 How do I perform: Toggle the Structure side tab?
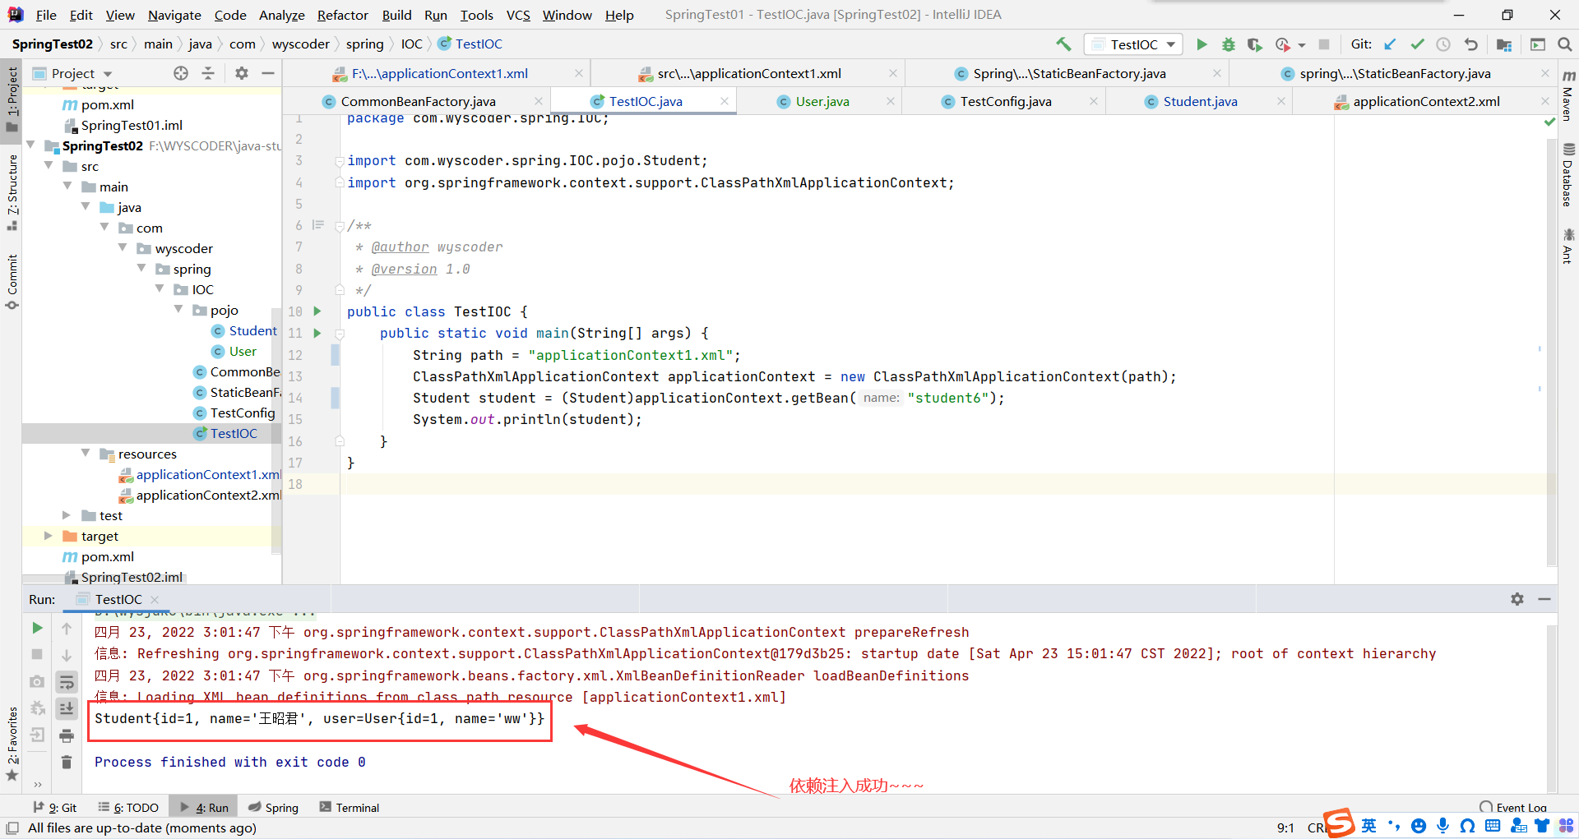pos(12,191)
